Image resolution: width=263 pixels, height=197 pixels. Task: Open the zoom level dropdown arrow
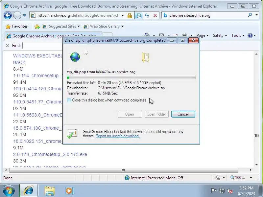tap(251, 178)
